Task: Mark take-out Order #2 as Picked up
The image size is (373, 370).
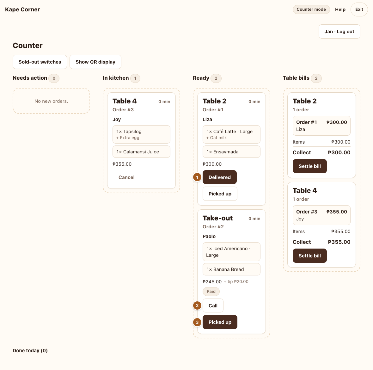Action: (220, 322)
